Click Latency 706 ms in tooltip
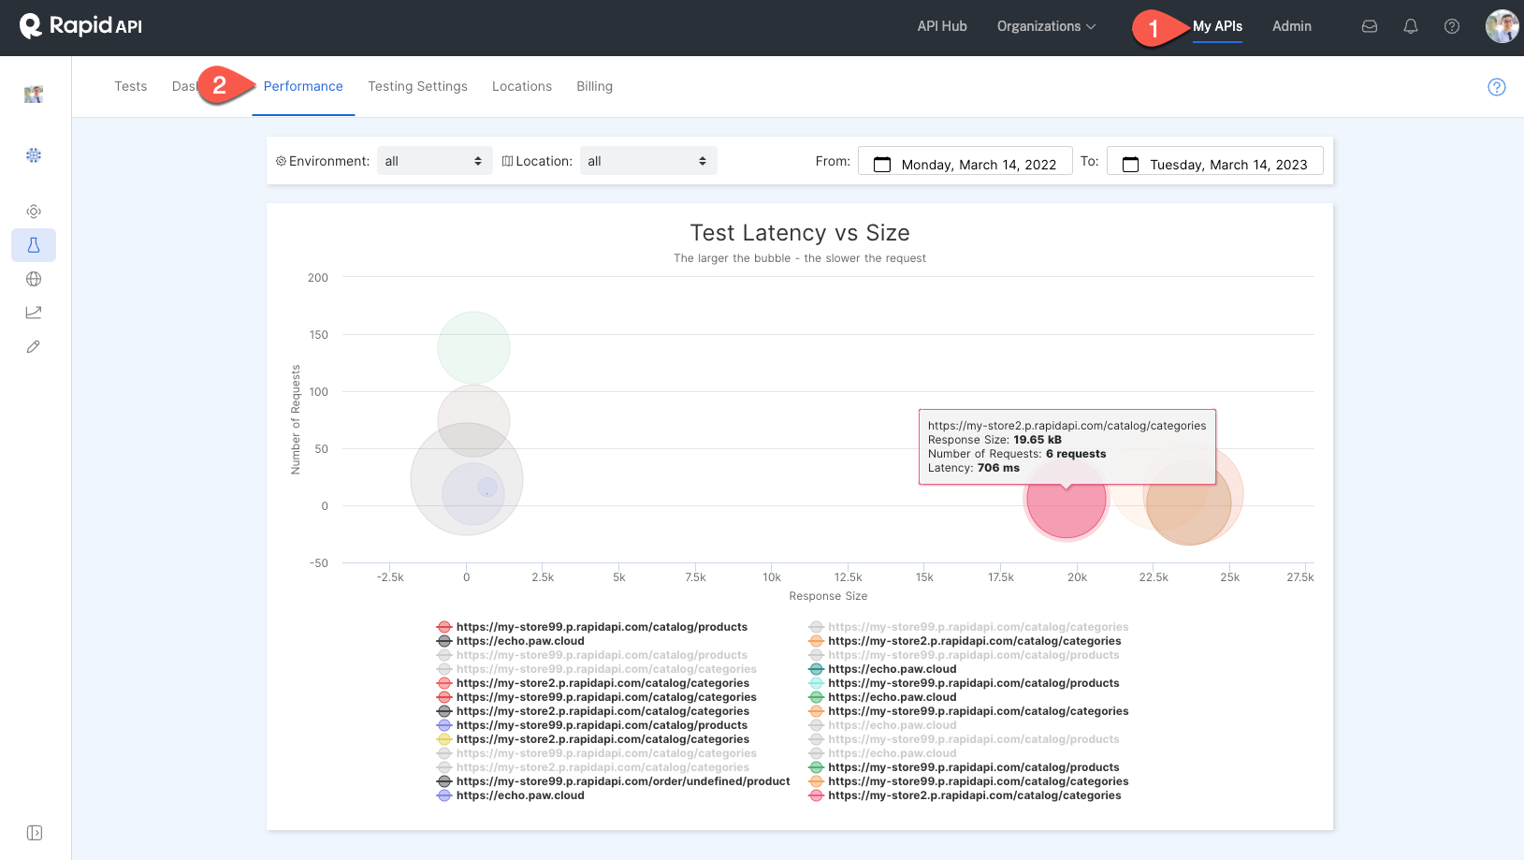Image resolution: width=1524 pixels, height=860 pixels. (974, 468)
